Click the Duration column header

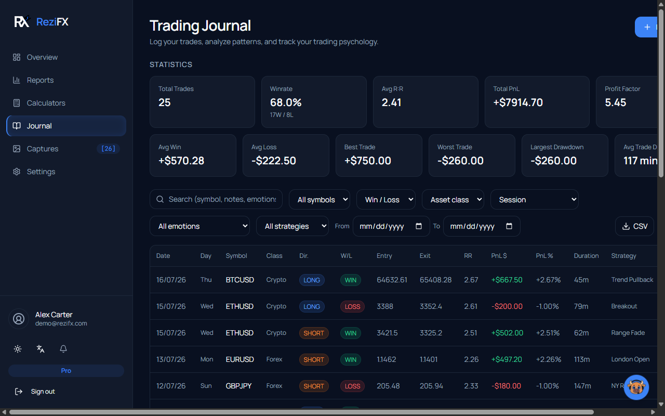click(x=587, y=256)
